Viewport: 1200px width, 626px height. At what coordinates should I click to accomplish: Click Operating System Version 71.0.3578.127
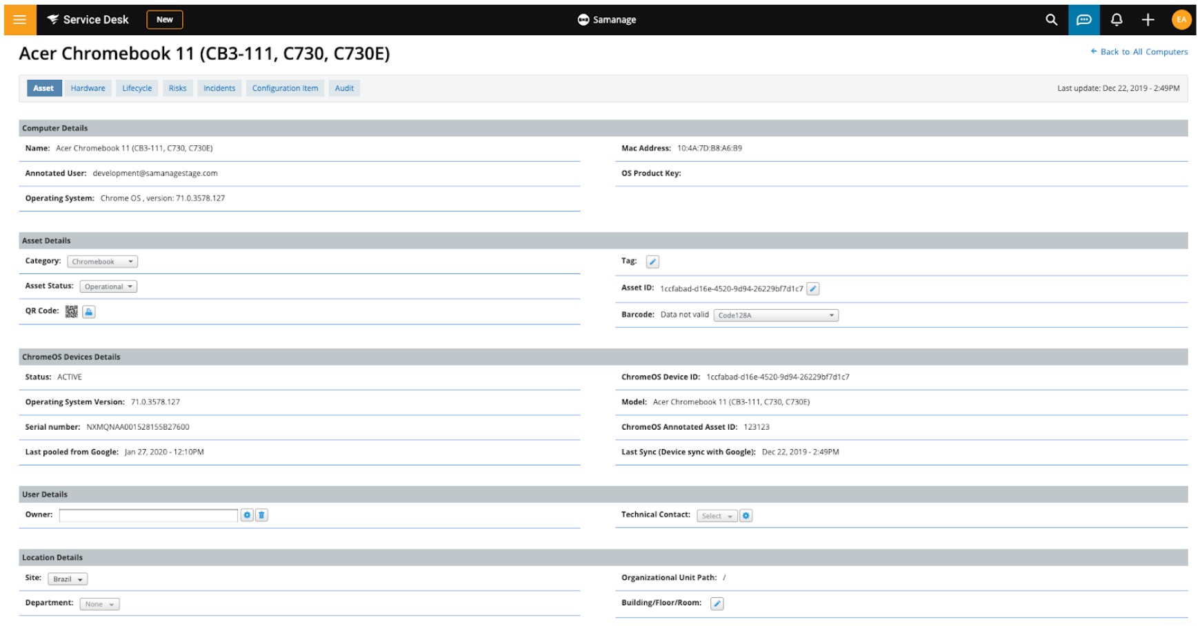(155, 402)
